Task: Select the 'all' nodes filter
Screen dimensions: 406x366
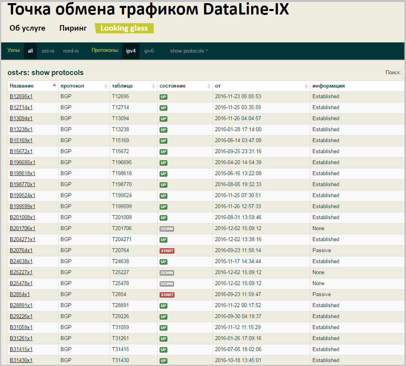Action: [x=30, y=51]
